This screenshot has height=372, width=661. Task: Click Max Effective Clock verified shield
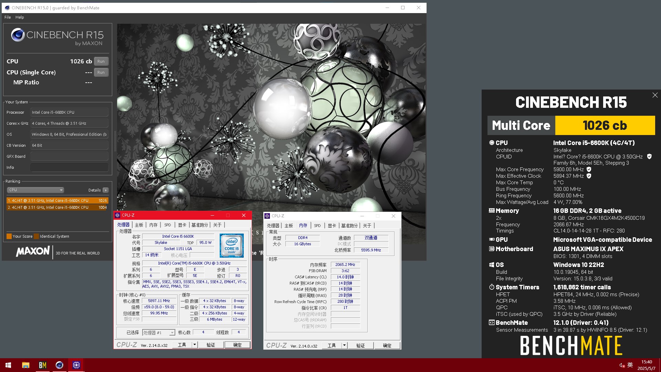589,176
